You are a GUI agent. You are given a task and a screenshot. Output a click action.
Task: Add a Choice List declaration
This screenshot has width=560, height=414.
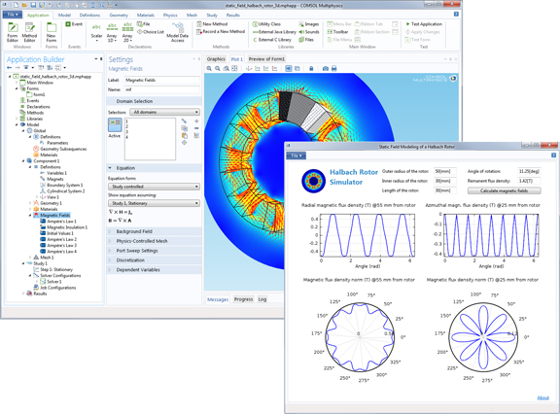[151, 32]
